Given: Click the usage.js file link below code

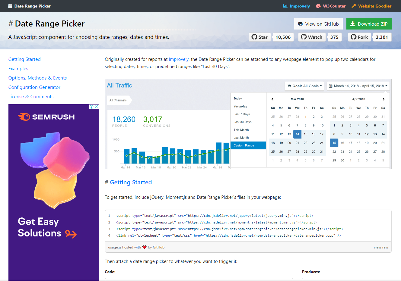Looking at the screenshot, I should click(x=115, y=247).
